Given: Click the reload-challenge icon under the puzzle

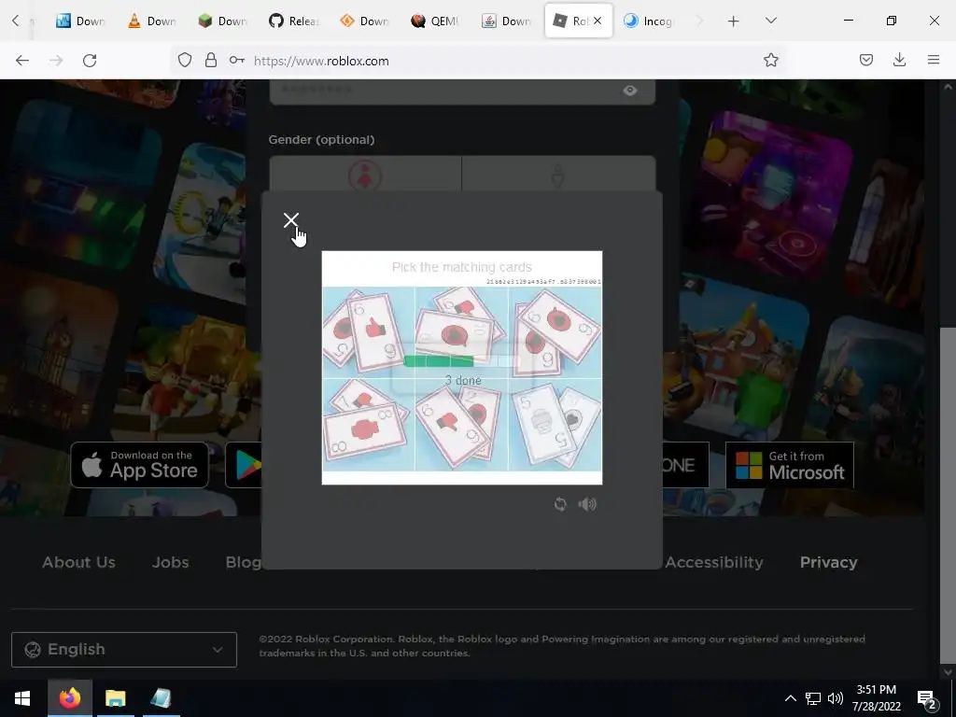Looking at the screenshot, I should (560, 504).
